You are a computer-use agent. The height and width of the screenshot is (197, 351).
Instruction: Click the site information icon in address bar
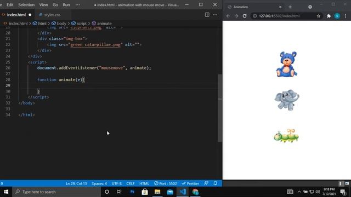(x=254, y=16)
